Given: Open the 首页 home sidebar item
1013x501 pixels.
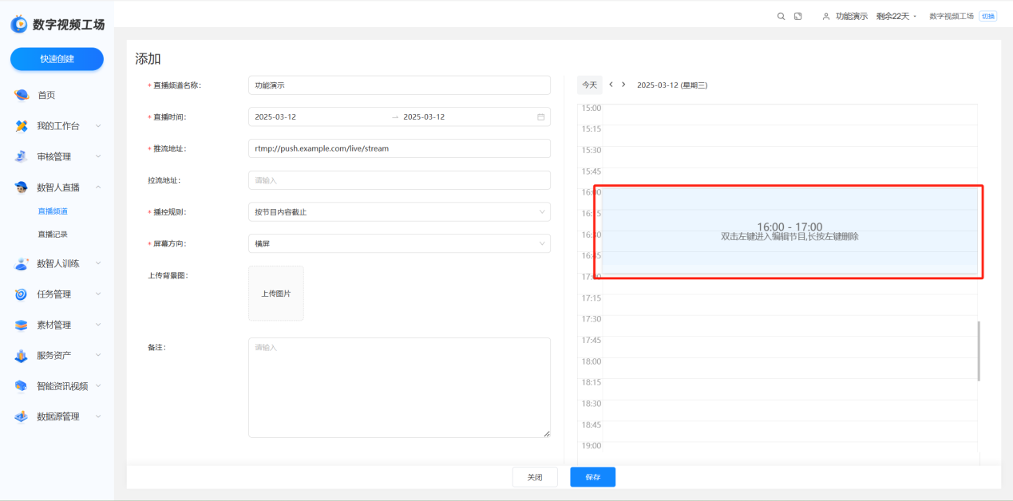Looking at the screenshot, I should 46,95.
